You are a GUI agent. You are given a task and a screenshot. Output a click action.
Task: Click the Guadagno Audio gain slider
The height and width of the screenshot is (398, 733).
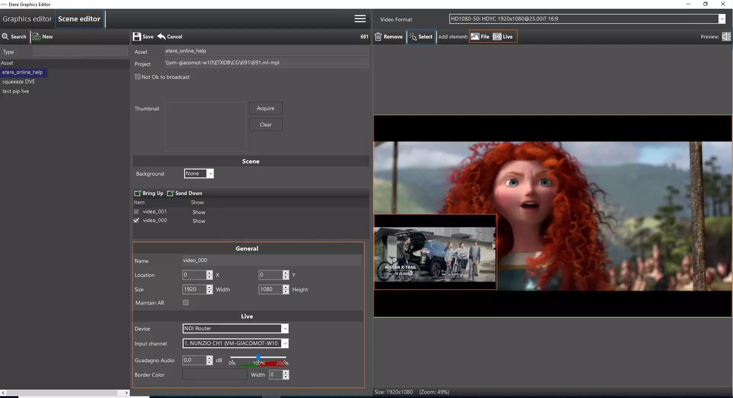[x=258, y=357]
